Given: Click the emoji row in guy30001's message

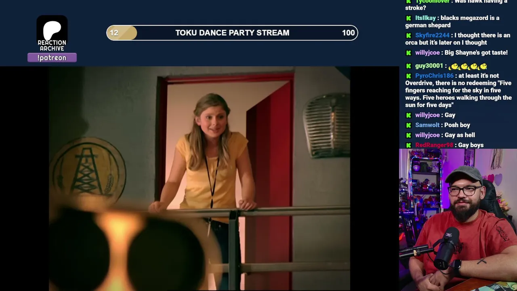Looking at the screenshot, I should click(x=468, y=66).
